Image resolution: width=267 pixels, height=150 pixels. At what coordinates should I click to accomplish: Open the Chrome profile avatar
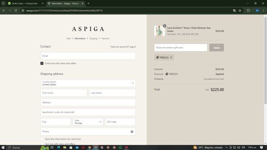pos(257,10)
